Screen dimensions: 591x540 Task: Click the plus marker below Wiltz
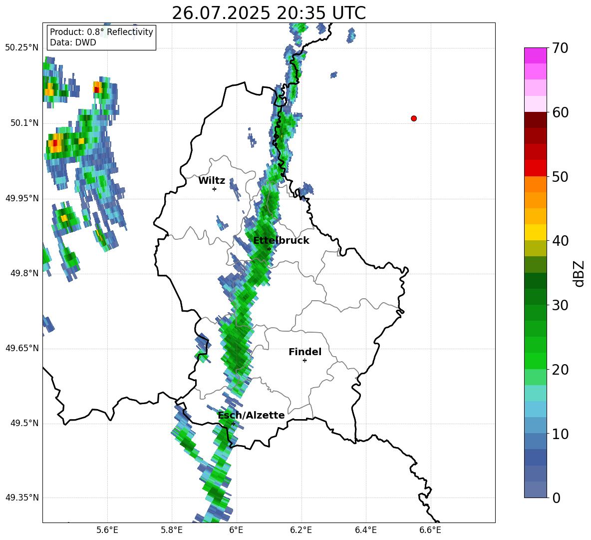click(x=215, y=189)
